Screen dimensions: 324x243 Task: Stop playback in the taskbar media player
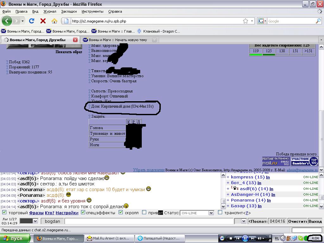pyautogui.click(x=231, y=239)
